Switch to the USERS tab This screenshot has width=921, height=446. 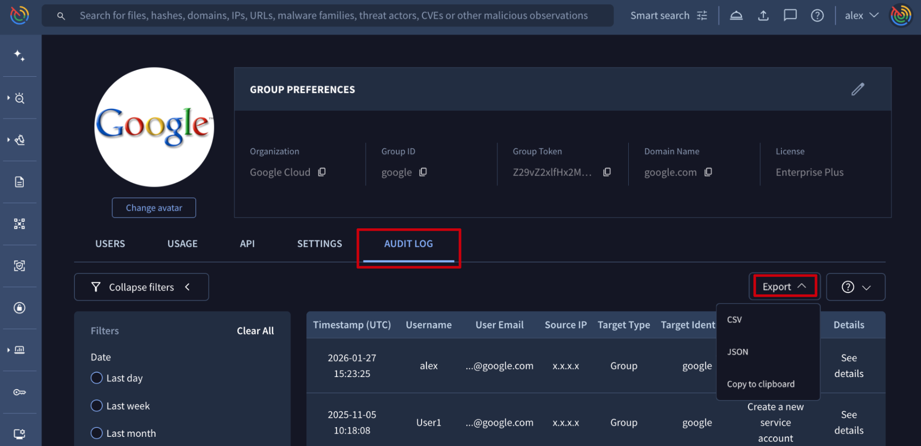click(110, 244)
